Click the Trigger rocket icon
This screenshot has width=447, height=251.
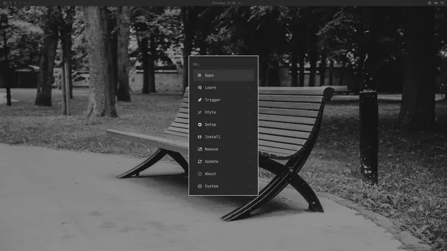point(200,100)
